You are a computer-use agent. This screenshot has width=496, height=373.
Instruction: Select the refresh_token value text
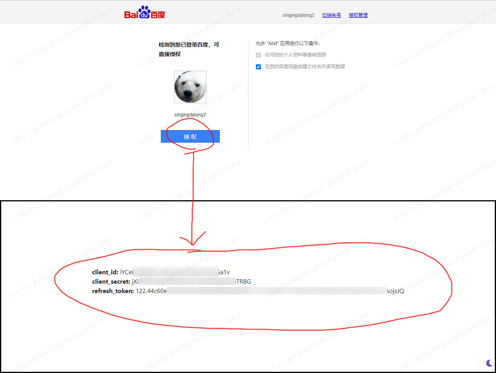click(270, 291)
